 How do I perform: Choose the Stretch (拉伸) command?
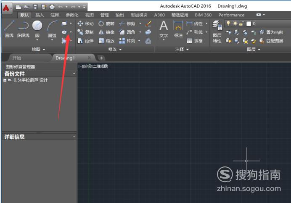click(85, 41)
